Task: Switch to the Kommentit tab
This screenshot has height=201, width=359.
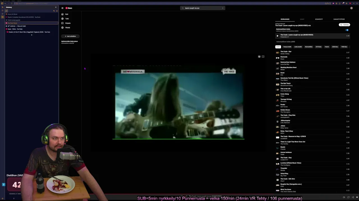Action: tap(319, 19)
